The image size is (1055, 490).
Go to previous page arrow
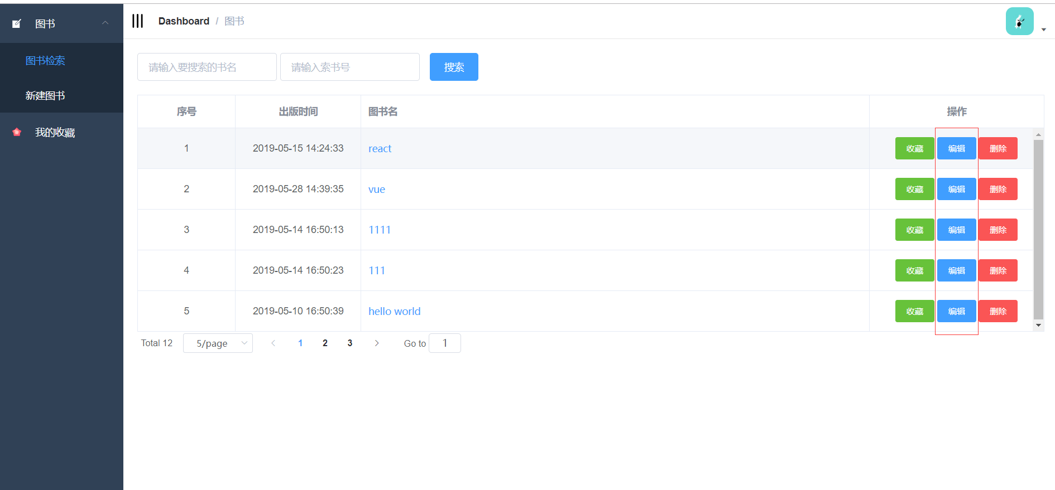(x=273, y=343)
